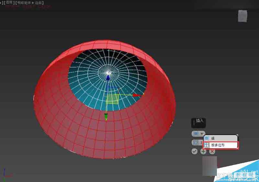Click the ViewCube in the viewport corner
The height and width of the screenshot is (182, 259).
point(242,16)
